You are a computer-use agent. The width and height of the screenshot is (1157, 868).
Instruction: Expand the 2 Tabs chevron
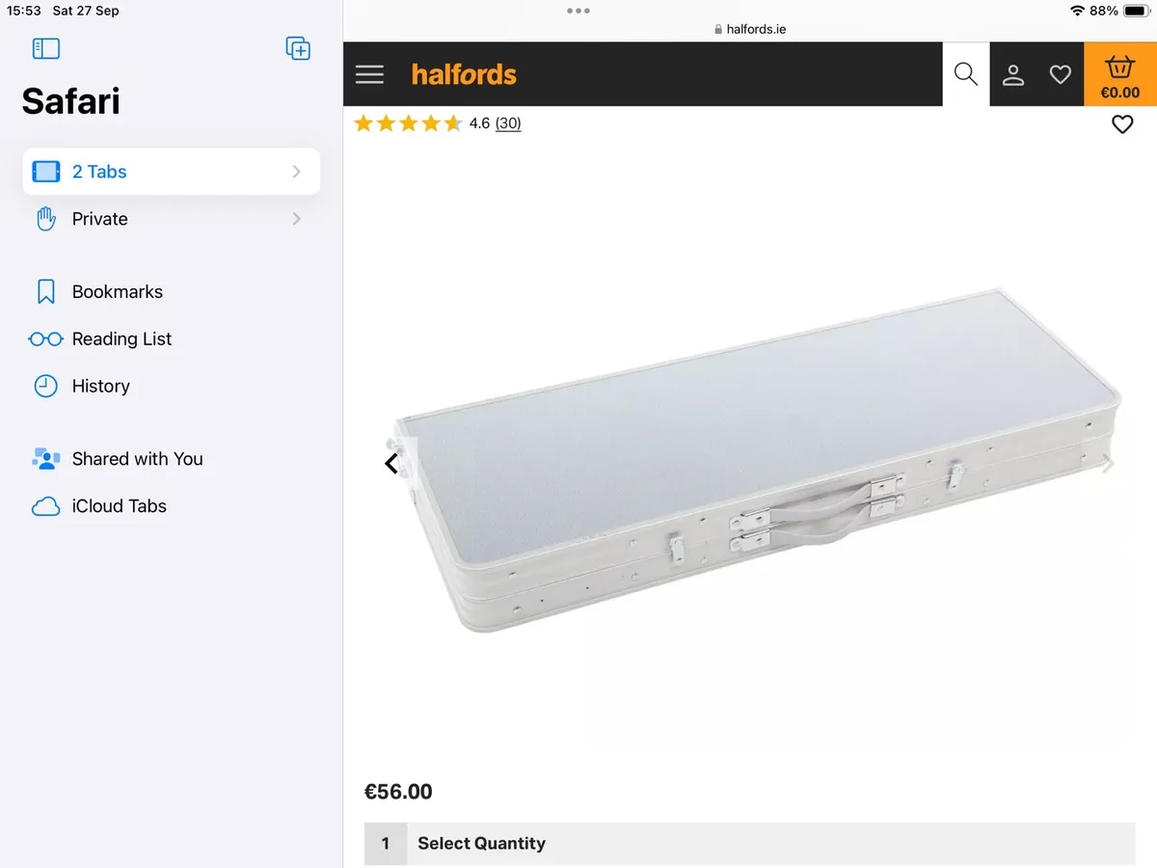296,172
